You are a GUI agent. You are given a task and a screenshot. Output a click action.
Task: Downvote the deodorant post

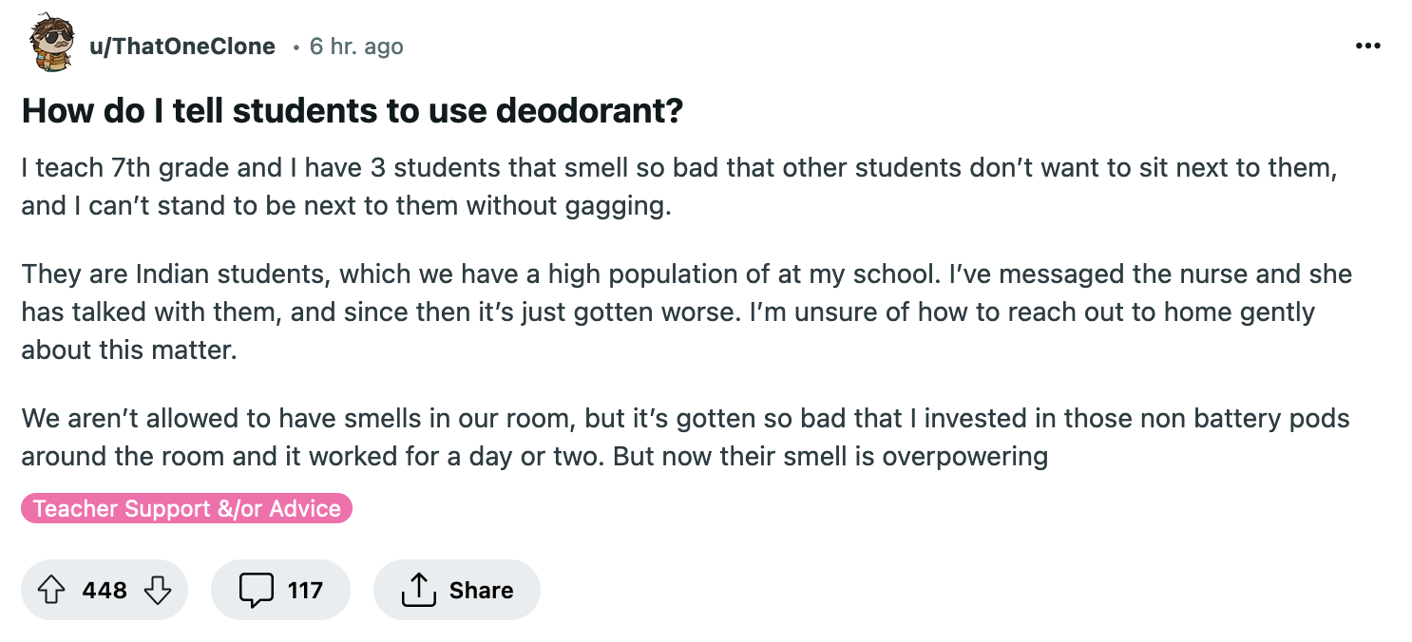[x=157, y=590]
